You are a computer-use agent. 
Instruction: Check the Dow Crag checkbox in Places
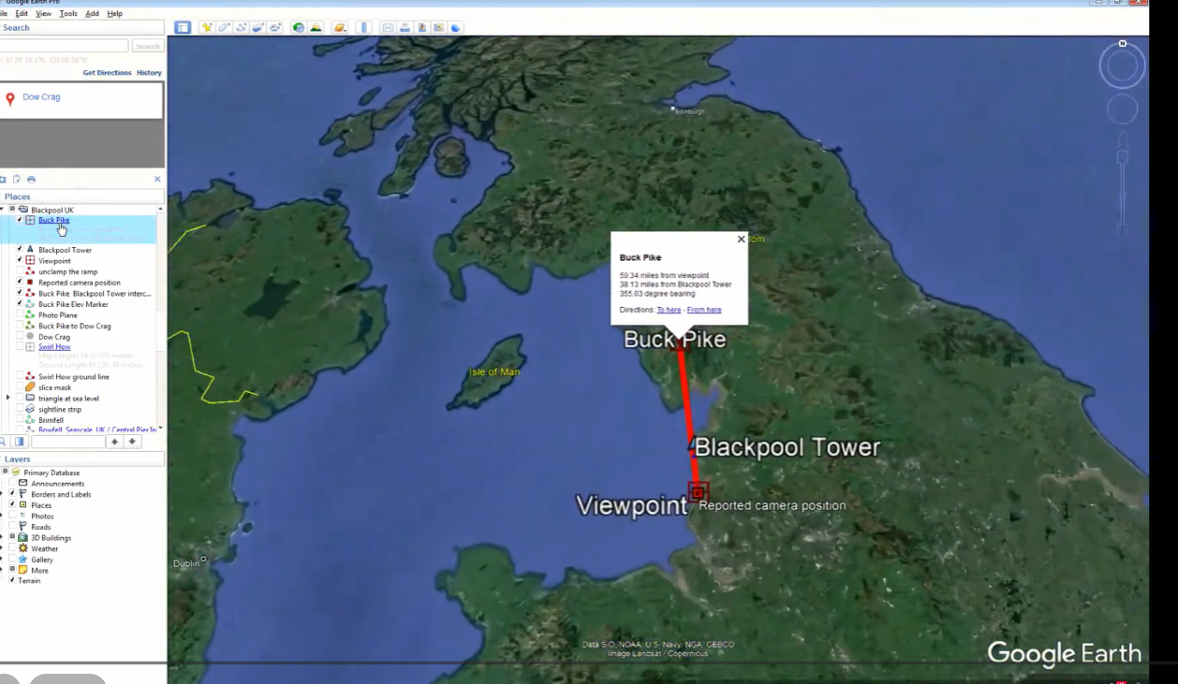(20, 337)
